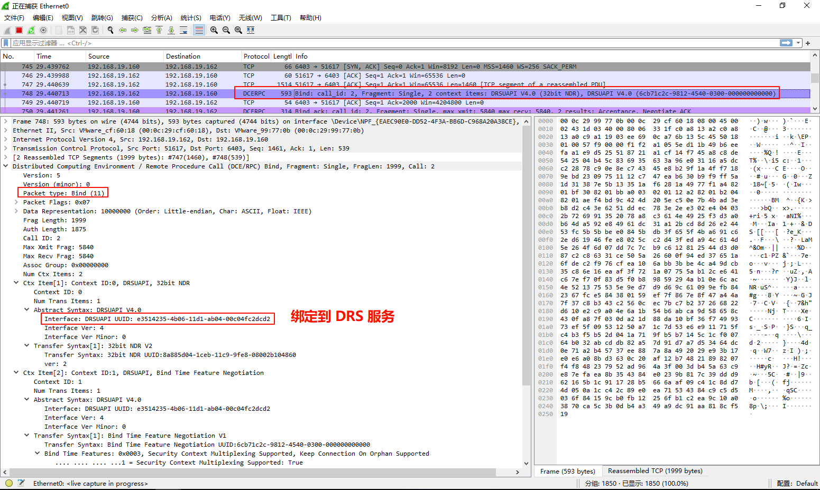Click the find packet magnifier icon
The image size is (820, 490).
tap(110, 30)
